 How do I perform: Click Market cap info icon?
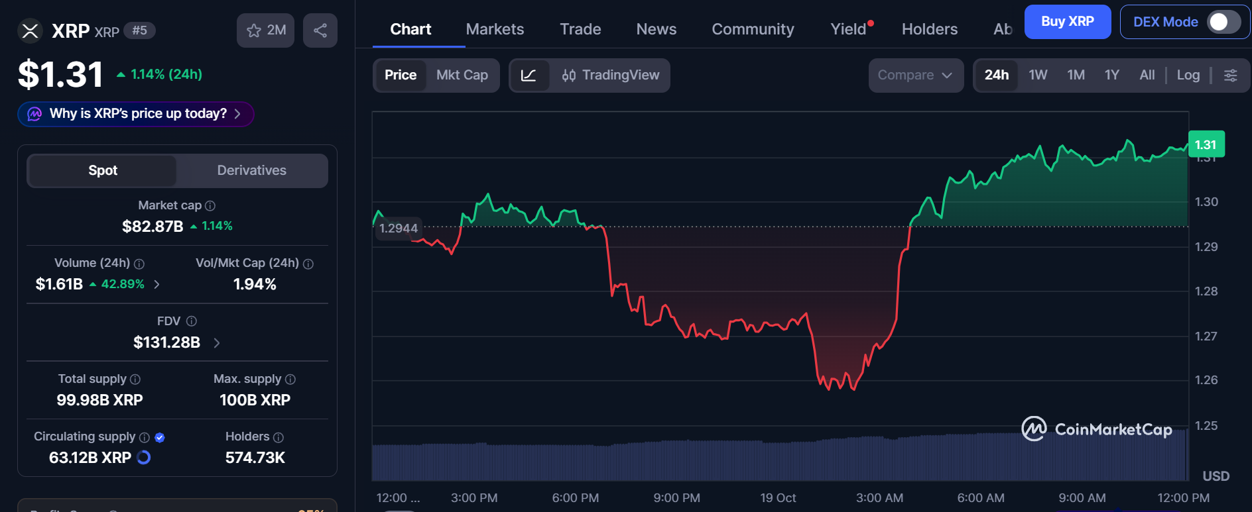210,206
